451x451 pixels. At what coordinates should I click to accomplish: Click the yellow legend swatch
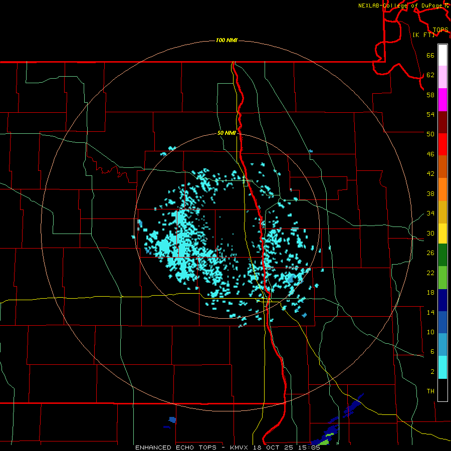(x=442, y=234)
